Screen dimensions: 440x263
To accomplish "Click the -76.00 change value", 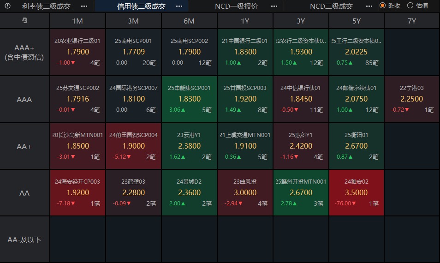I will click(343, 203).
